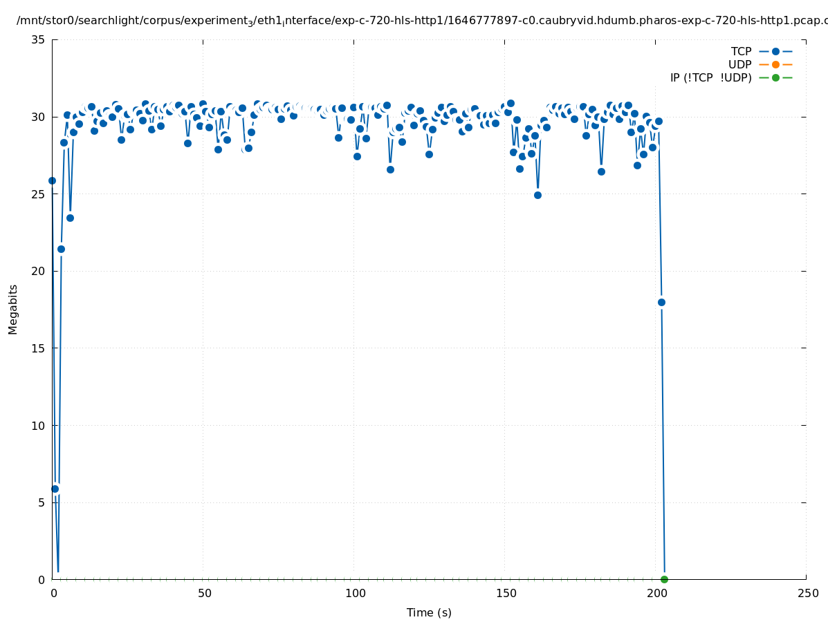Click the 250 tick label on x-axis
The width and height of the screenshot is (828, 622).
click(x=807, y=593)
